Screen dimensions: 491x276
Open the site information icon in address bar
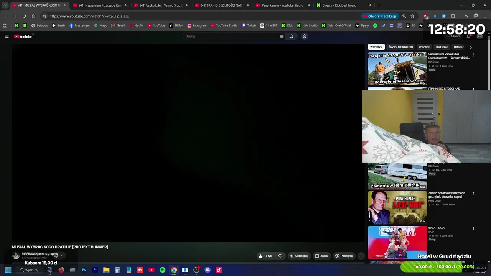pyautogui.click(x=44, y=16)
